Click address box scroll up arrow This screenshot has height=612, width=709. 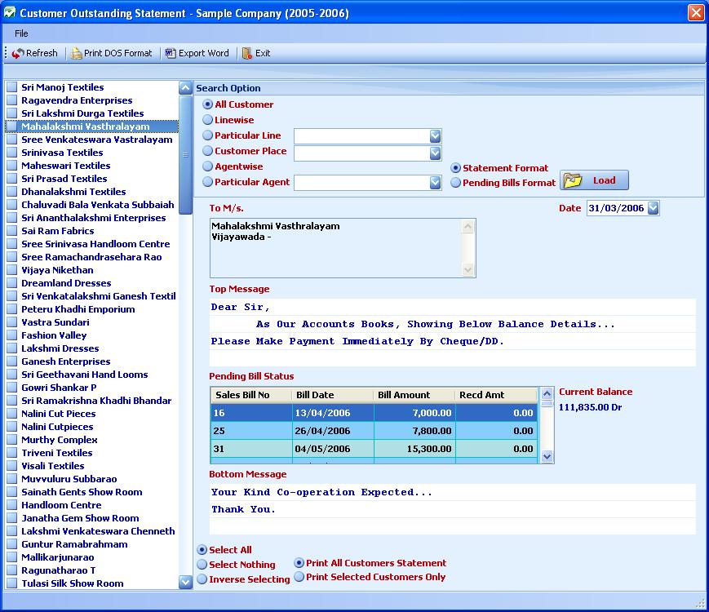pos(468,226)
